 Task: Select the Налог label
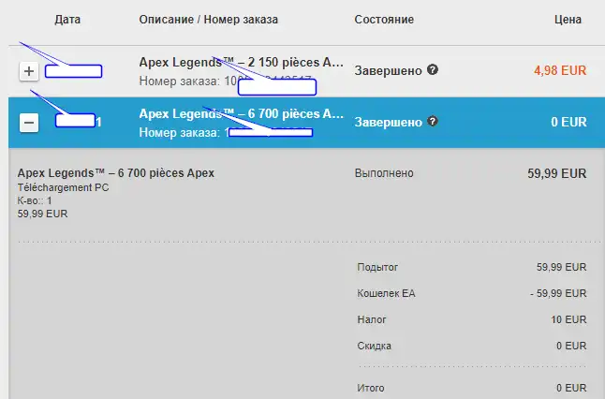pos(372,319)
